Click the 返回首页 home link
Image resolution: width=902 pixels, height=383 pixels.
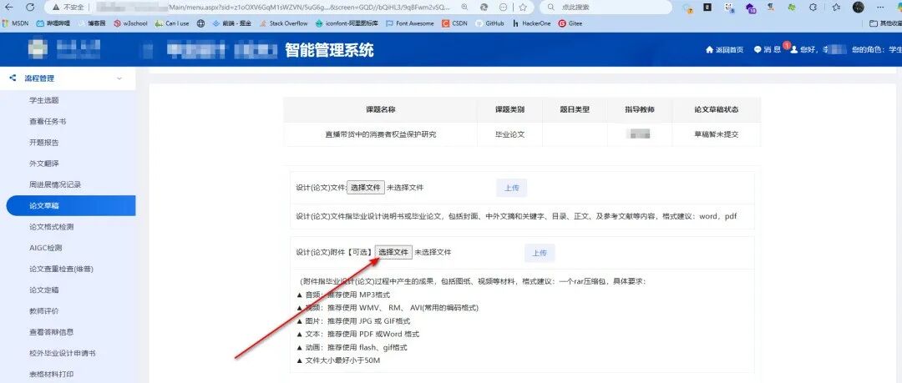pyautogui.click(x=724, y=50)
